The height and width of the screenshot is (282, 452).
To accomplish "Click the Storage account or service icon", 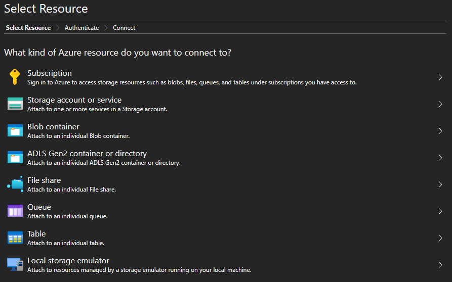I will (x=15, y=104).
